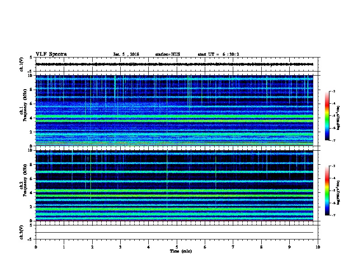Click the "Time (min)" x-axis label
Screen dimensions: 358x277
pos(181,251)
